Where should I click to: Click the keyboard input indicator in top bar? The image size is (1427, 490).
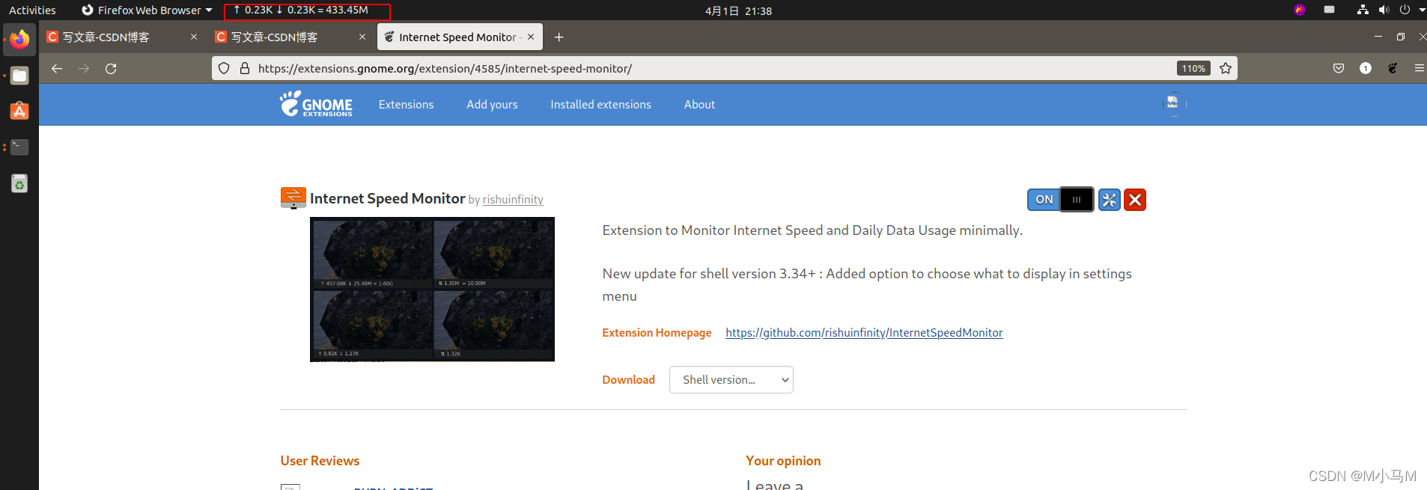click(1330, 10)
